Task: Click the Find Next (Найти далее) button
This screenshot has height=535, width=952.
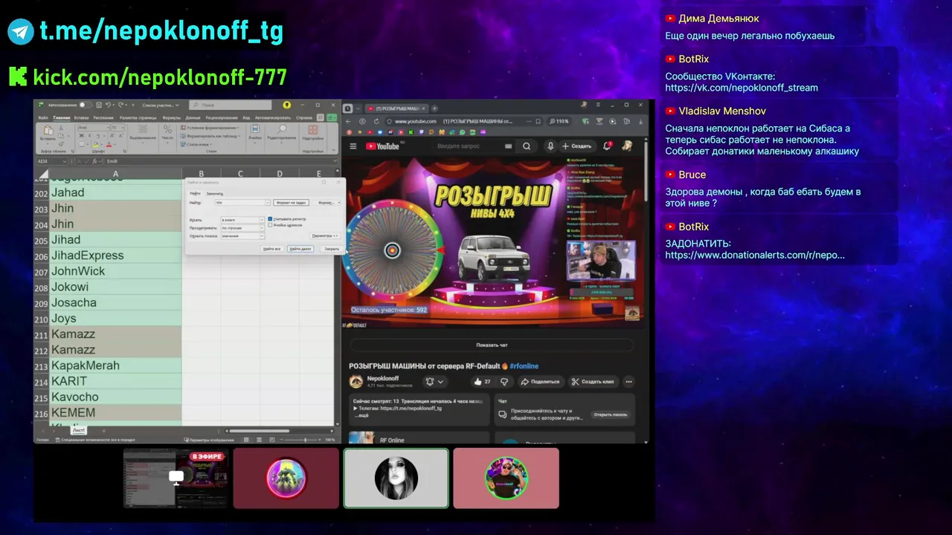Action: (300, 249)
